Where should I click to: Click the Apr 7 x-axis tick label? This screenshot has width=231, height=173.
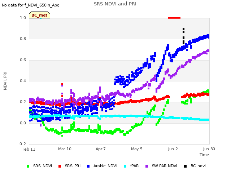pos(101,149)
